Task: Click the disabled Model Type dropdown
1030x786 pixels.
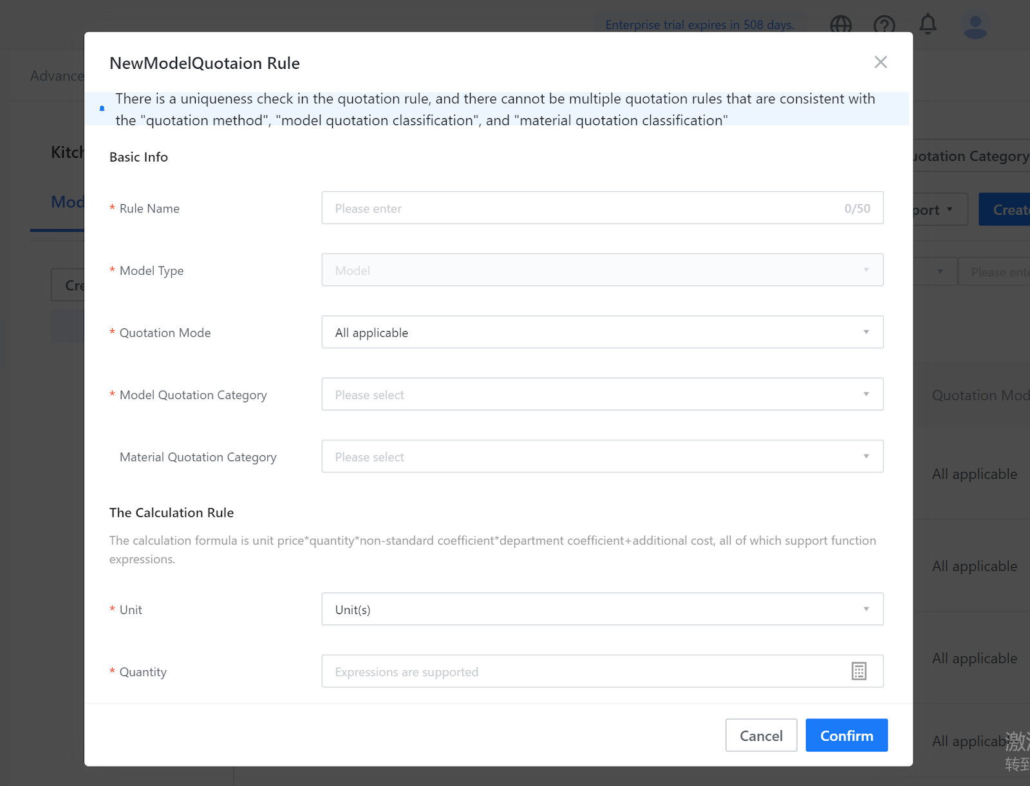Action: (602, 270)
